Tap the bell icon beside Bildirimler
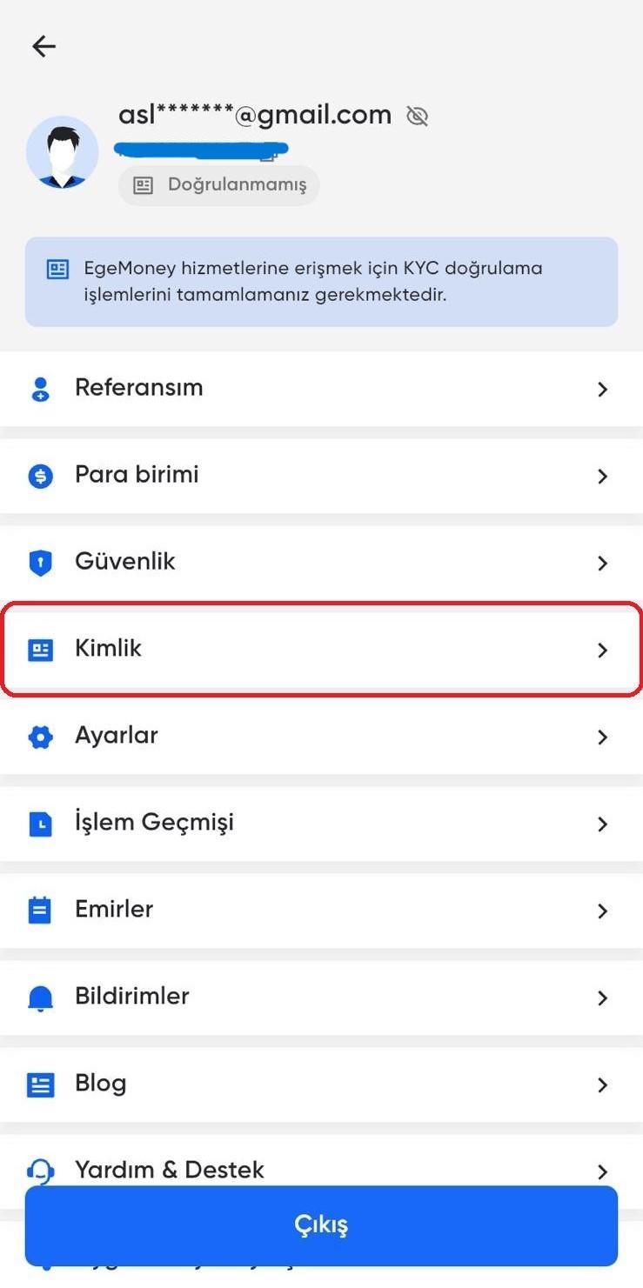The width and height of the screenshot is (643, 1288). pos(40,998)
